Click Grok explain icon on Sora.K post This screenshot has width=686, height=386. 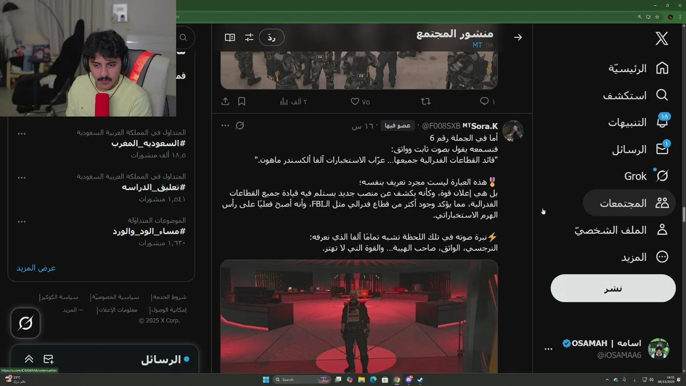(x=240, y=125)
